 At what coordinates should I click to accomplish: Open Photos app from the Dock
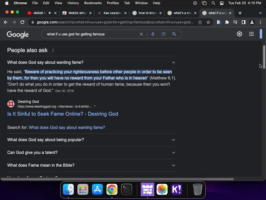(x=162, y=189)
